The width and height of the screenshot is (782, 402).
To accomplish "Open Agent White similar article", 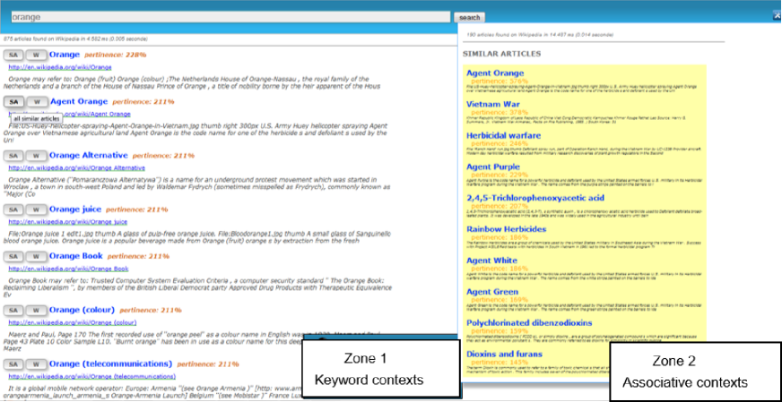I will 491,261.
